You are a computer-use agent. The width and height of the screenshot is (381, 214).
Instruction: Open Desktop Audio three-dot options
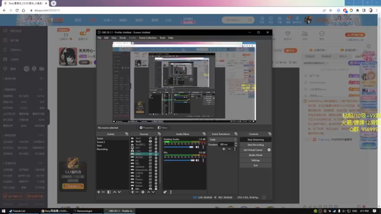click(x=203, y=147)
